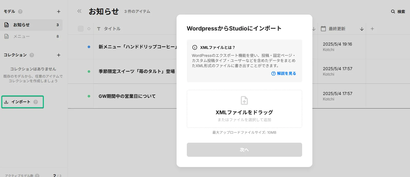Image resolution: width=410 pixels, height=177 pixels.
Task: Select the お知らせ model in sidebar
Action: 31,25
